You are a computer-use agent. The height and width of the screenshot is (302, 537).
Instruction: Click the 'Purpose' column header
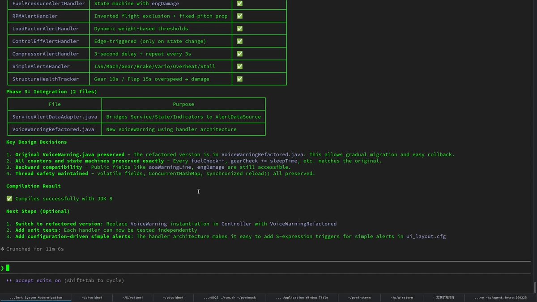pos(183,104)
